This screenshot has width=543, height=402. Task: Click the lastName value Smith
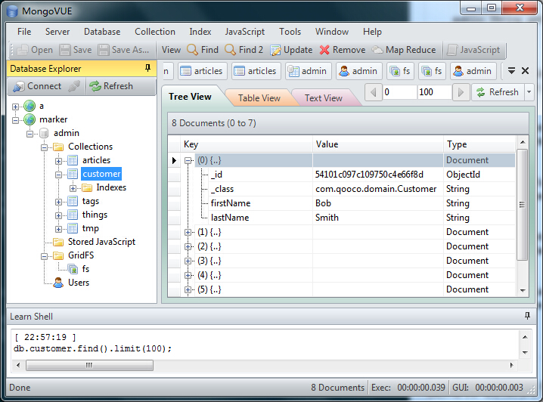(x=327, y=218)
